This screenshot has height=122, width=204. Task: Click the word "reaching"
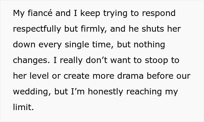[144, 92]
